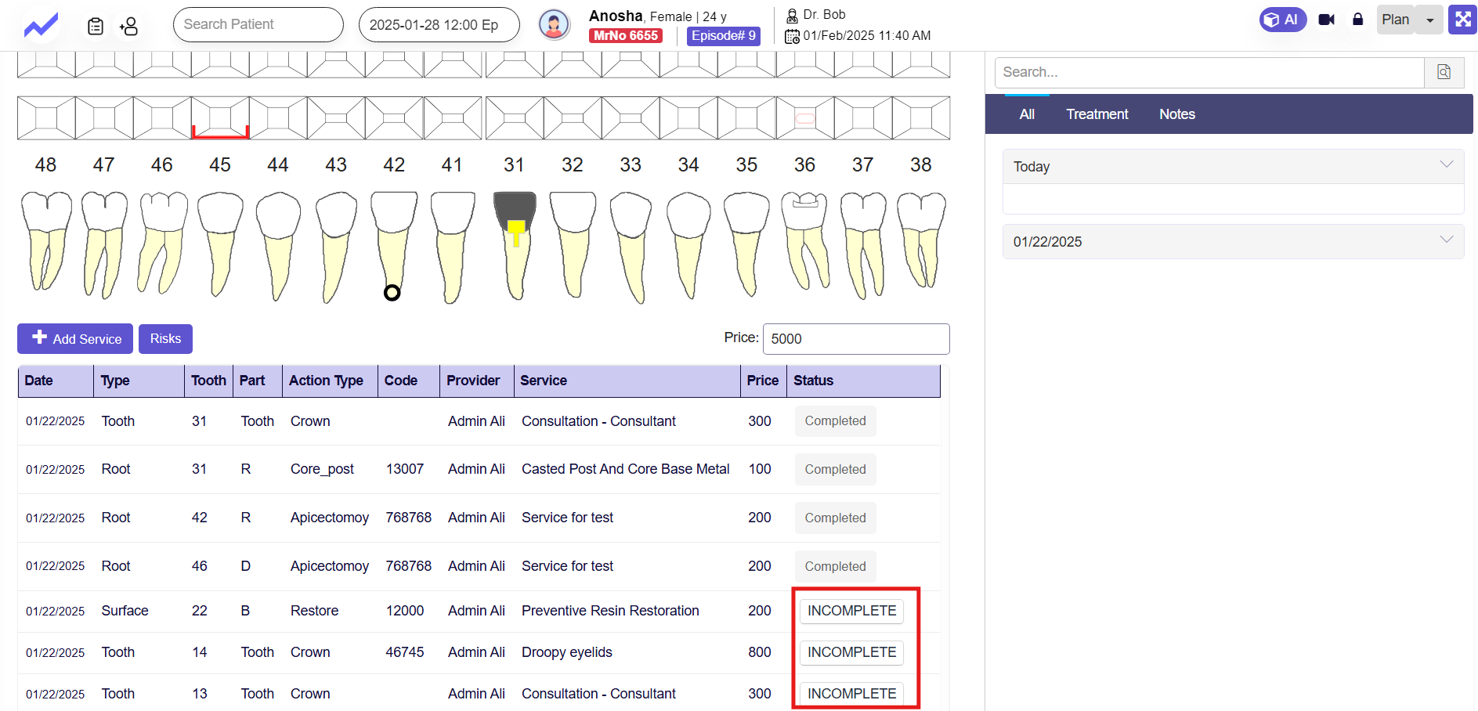Click 'Droopy eyelids' service cell

click(567, 652)
